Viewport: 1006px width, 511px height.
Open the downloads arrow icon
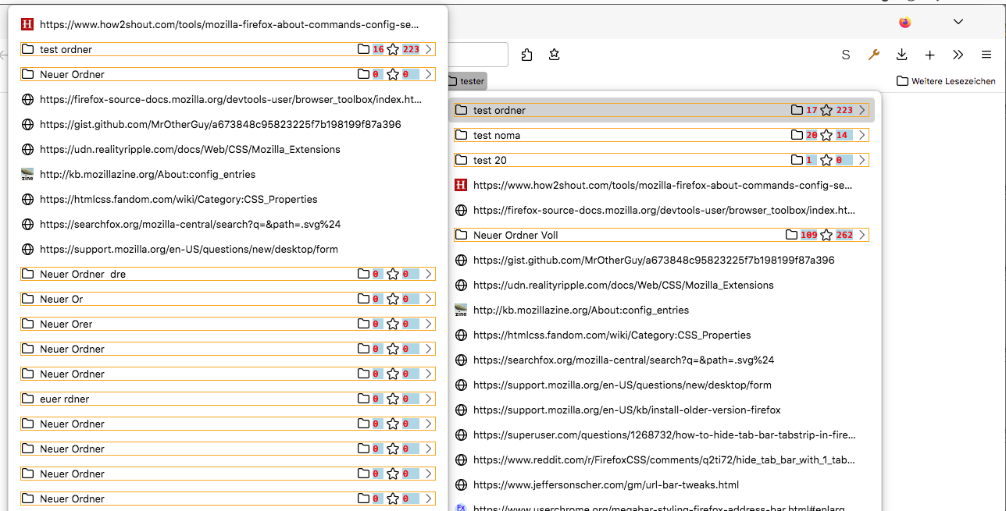pos(901,55)
